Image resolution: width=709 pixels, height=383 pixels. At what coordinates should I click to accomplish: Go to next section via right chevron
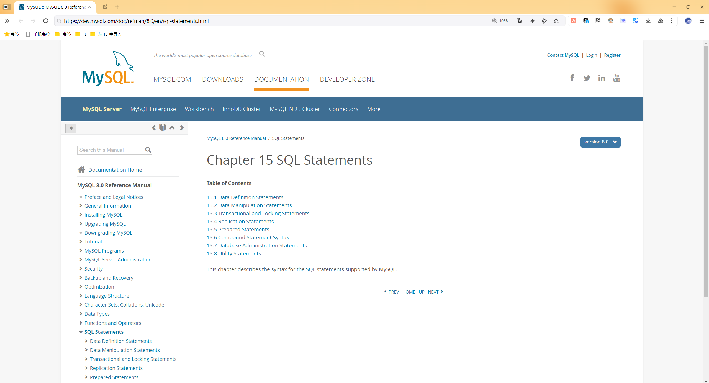[x=182, y=128]
